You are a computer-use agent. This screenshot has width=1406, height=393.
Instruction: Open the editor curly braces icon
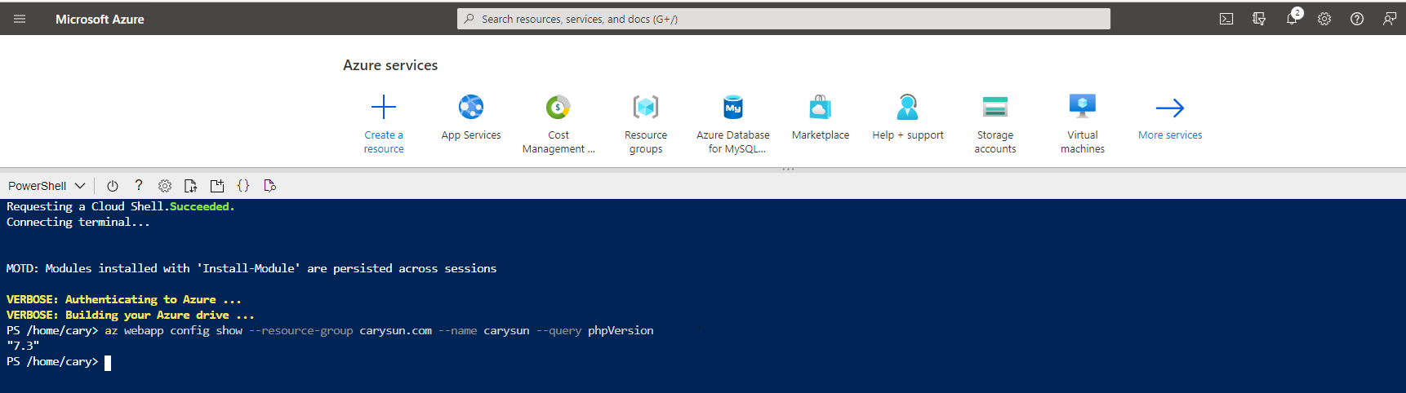pos(243,186)
